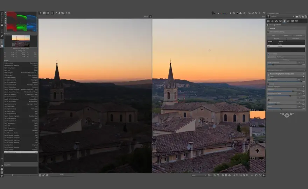Toggle top panel visibility icon
This screenshot has width=308, height=189.
(264, 13)
